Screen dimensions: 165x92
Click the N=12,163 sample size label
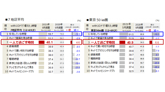click(46, 30)
